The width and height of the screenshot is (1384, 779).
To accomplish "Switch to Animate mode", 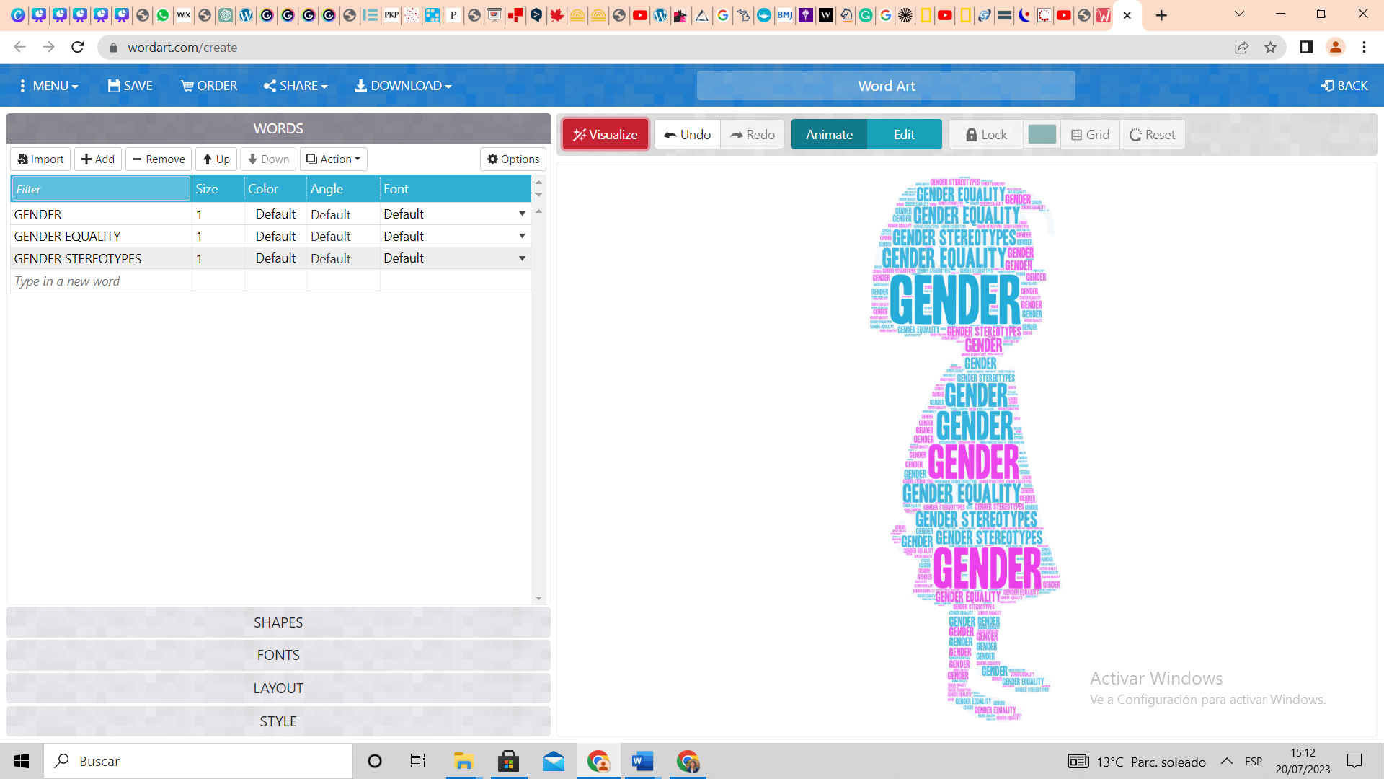I will [x=828, y=134].
